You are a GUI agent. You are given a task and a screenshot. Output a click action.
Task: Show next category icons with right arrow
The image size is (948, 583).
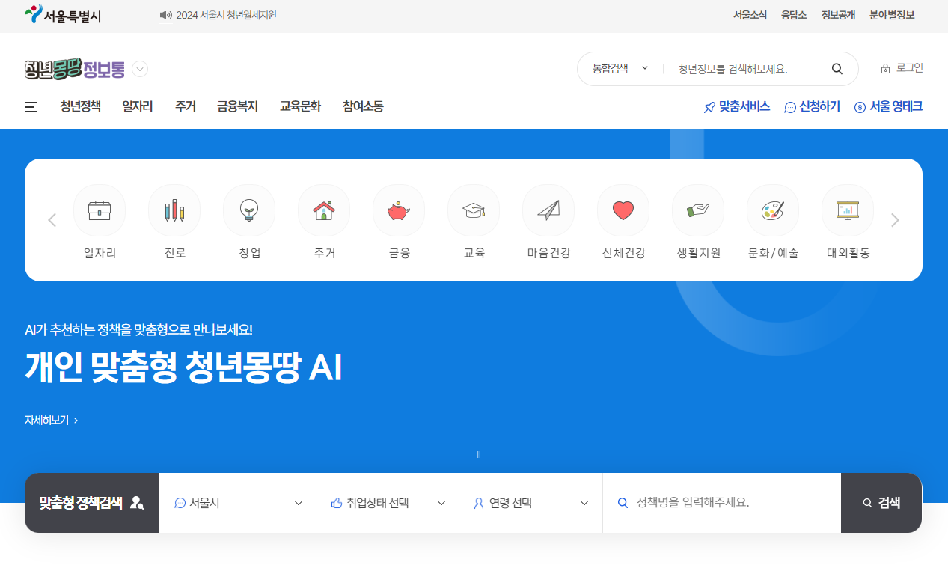pos(895,220)
